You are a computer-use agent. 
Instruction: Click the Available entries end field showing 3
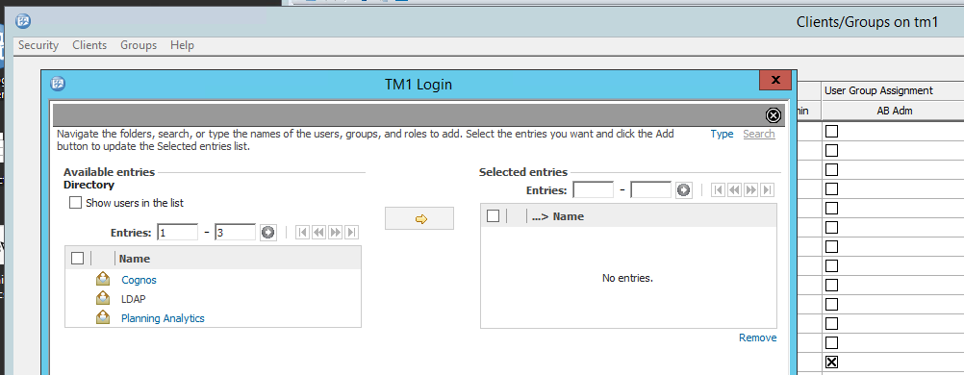pyautogui.click(x=235, y=233)
